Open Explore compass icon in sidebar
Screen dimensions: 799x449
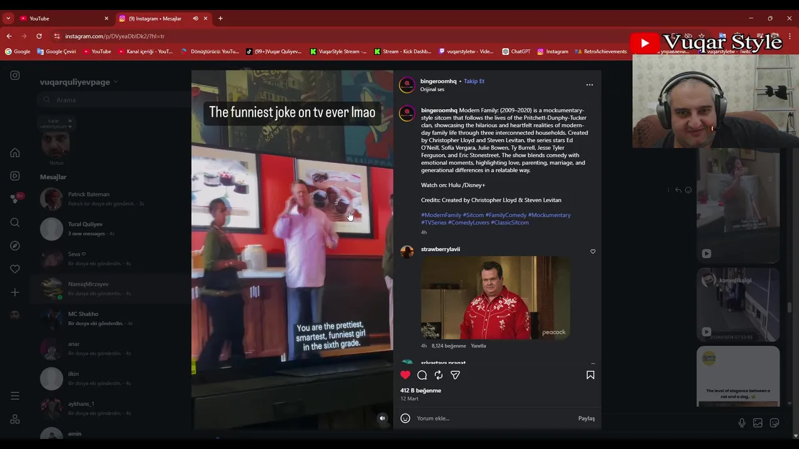[x=15, y=246]
